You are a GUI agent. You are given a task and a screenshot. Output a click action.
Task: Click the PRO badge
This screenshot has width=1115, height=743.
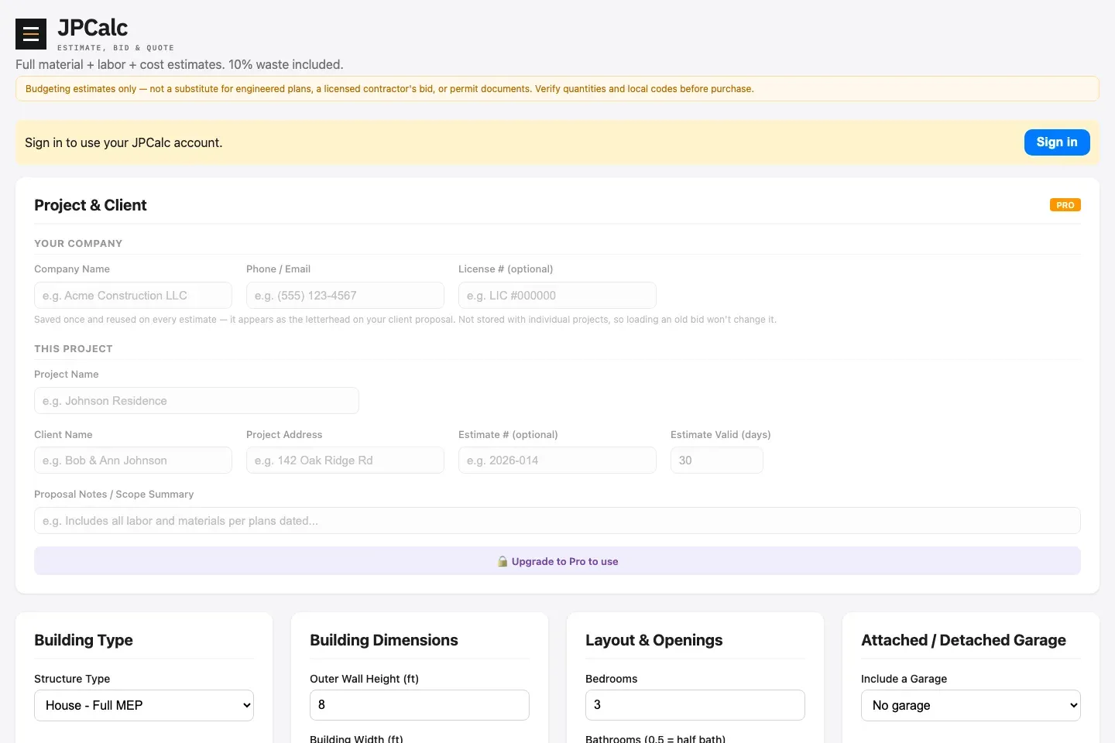click(1065, 205)
